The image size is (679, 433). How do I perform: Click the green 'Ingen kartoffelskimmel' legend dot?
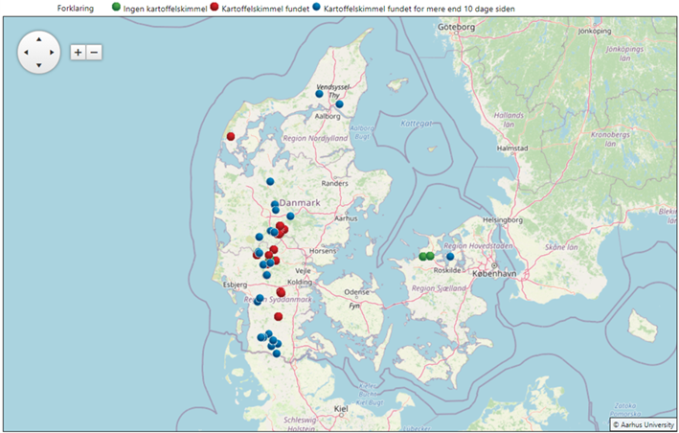(116, 7)
